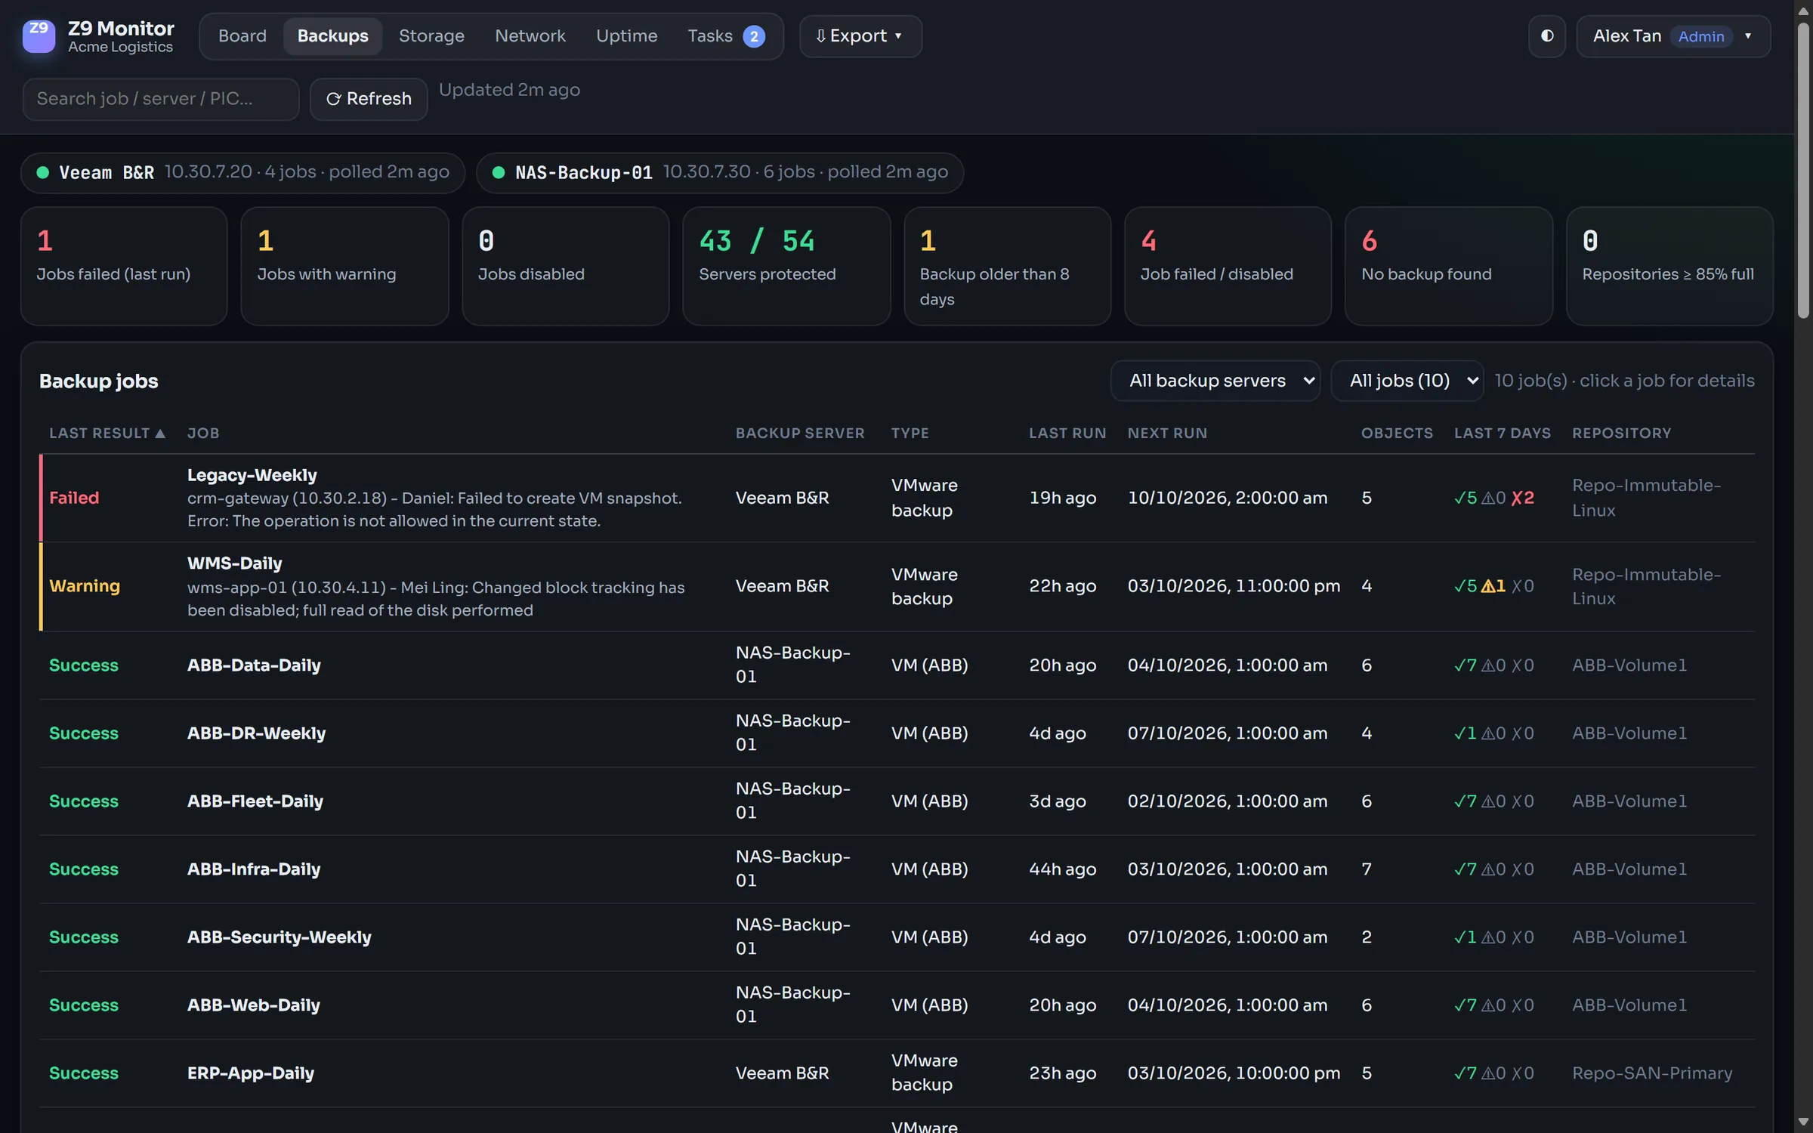Open the Jobs with warning card

pos(344,266)
